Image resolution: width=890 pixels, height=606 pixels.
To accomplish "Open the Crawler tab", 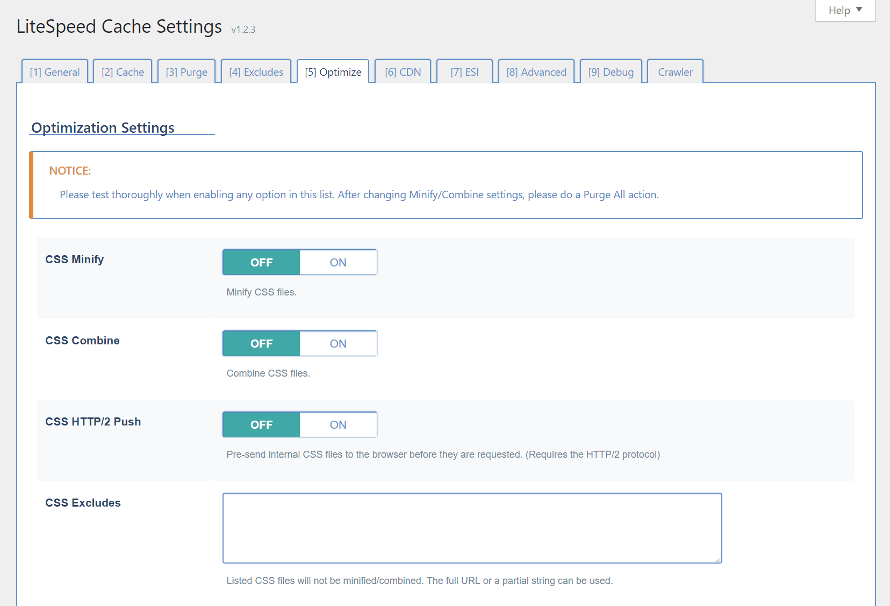I will [675, 71].
